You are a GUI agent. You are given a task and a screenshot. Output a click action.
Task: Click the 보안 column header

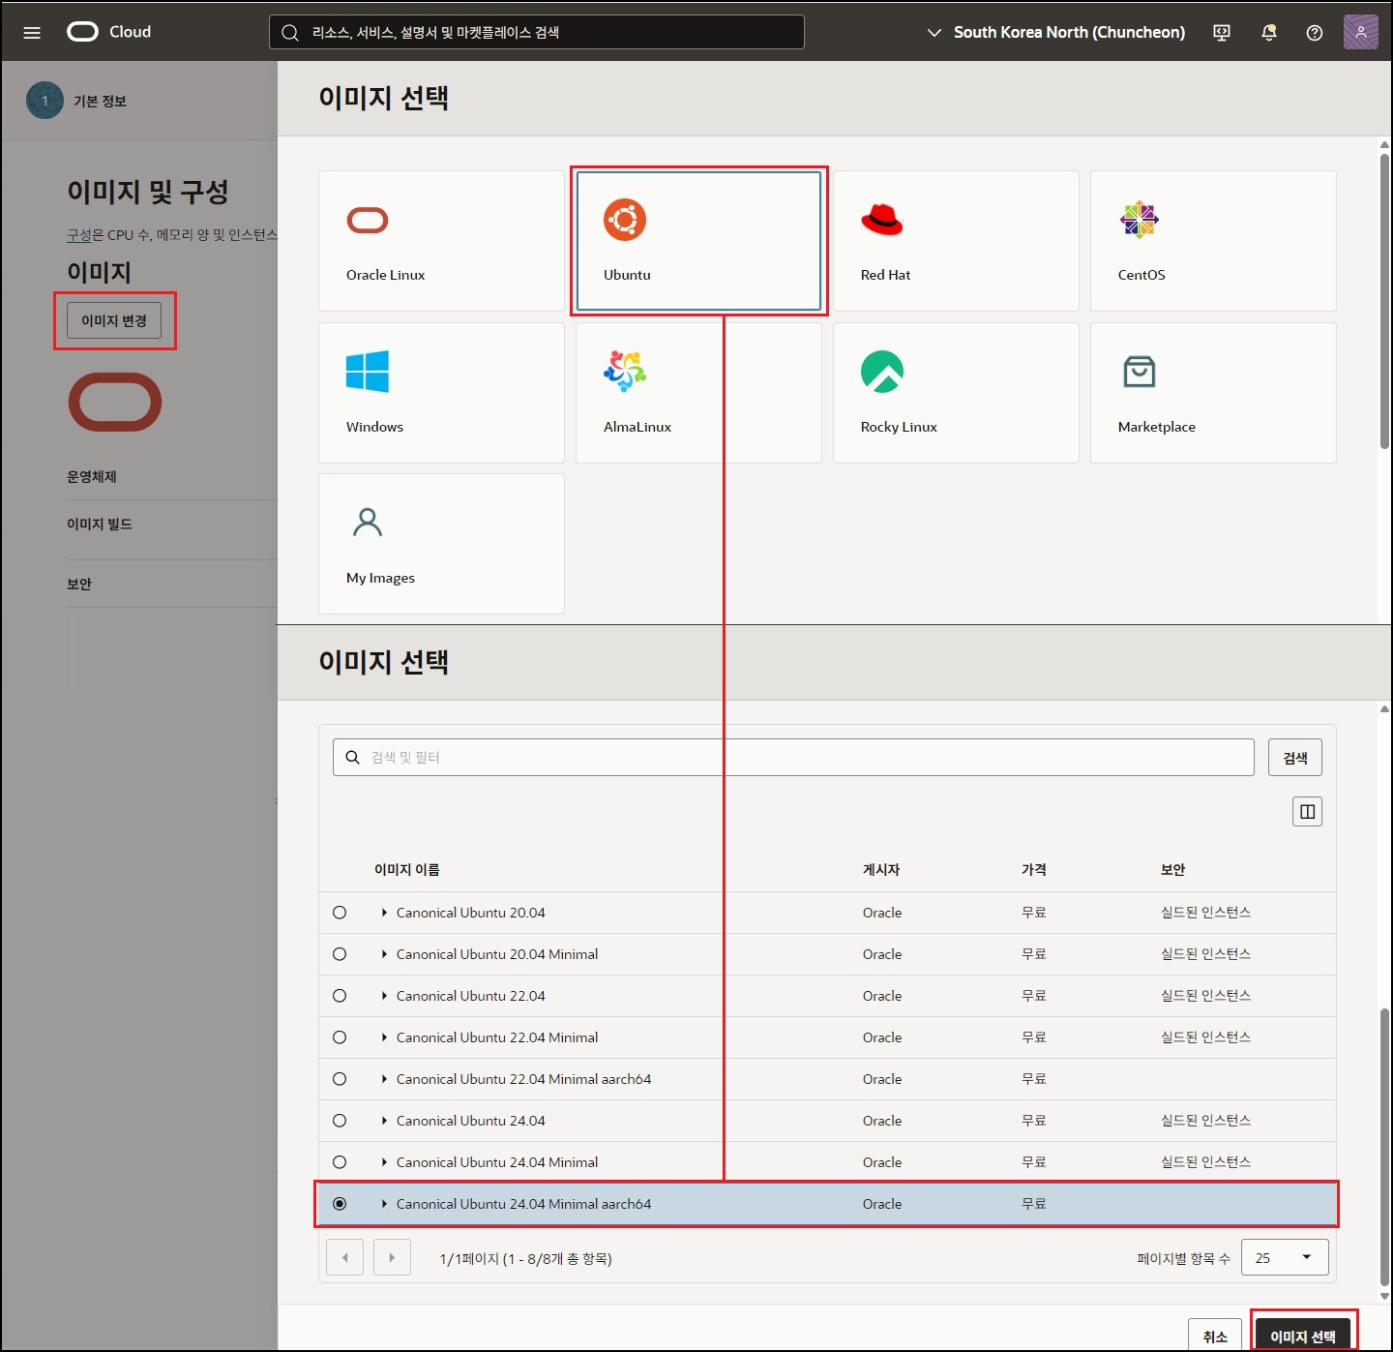1173,870
